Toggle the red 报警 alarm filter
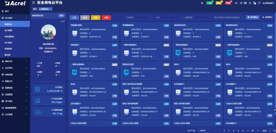The width and height of the screenshot is (276, 133). (x=106, y=18)
